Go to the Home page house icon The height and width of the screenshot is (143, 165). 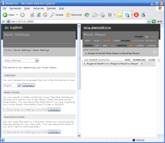pyautogui.click(x=45, y=15)
